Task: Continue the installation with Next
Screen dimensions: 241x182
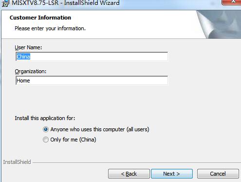Action: pyautogui.click(x=172, y=174)
